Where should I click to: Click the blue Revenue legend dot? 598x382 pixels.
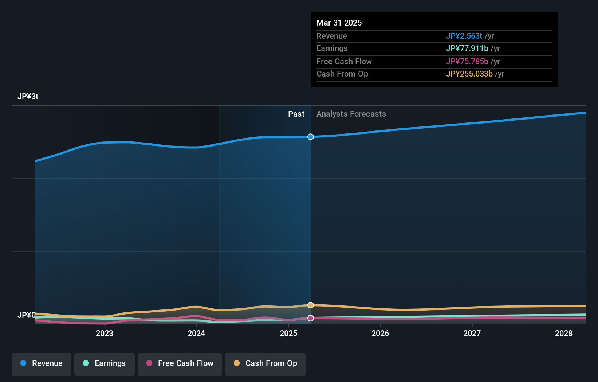tap(23, 363)
